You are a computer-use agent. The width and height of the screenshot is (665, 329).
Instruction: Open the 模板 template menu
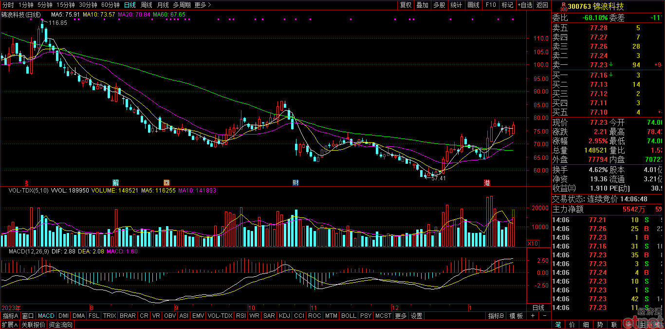click(516, 316)
